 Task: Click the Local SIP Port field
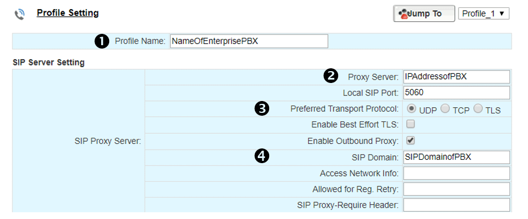pos(457,93)
